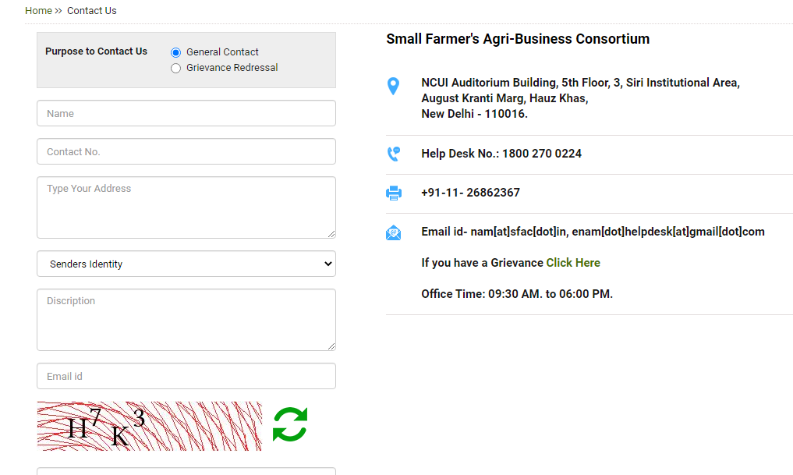Focus the Name input field
The image size is (793, 475).
[x=186, y=113]
